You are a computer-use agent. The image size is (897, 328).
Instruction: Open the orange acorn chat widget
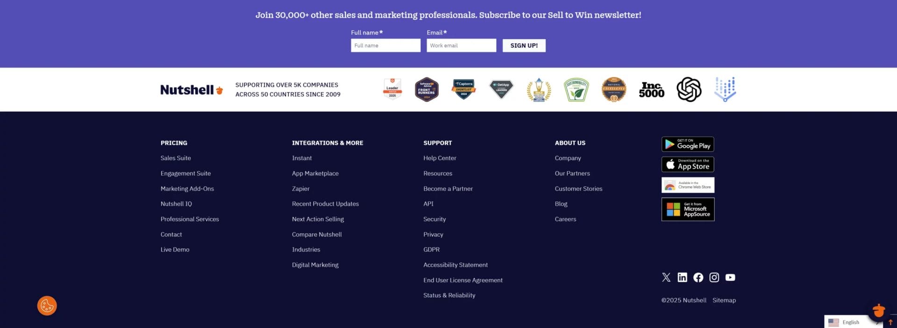878,310
